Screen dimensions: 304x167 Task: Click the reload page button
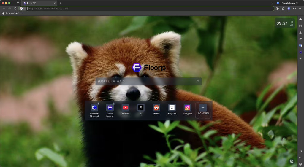(x=15, y=9)
